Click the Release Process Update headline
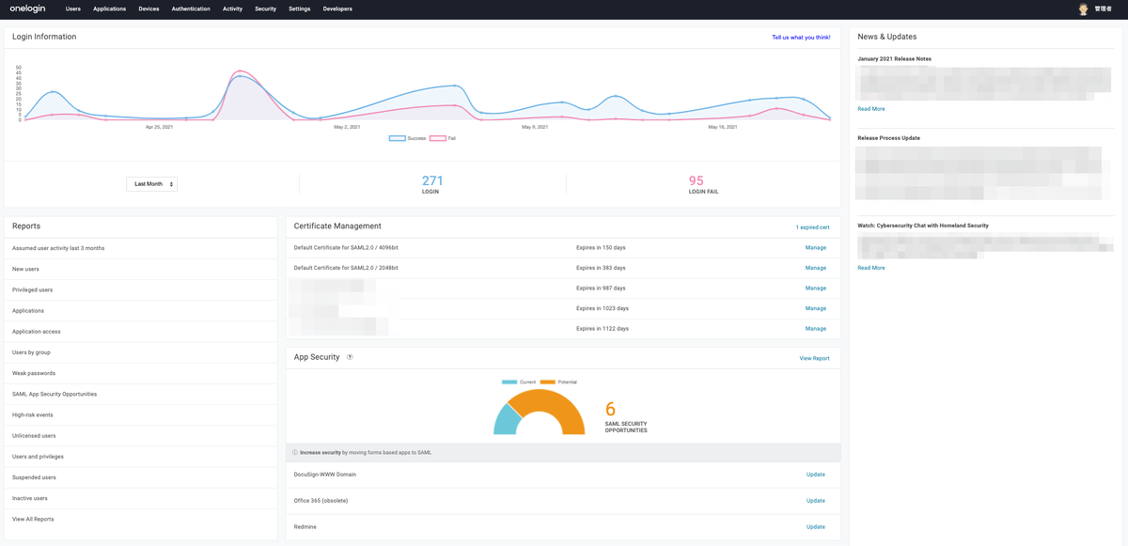 (x=888, y=138)
